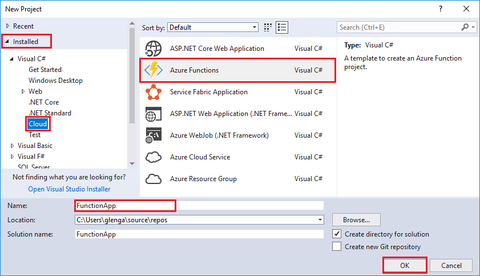Collapse the Installed node
Image resolution: width=480 pixels, height=276 pixels.
[7, 41]
